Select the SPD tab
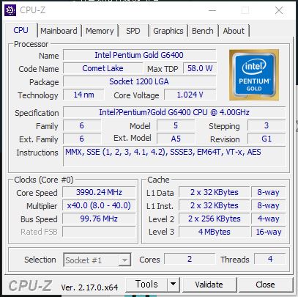The image size is (298, 297). 133,31
